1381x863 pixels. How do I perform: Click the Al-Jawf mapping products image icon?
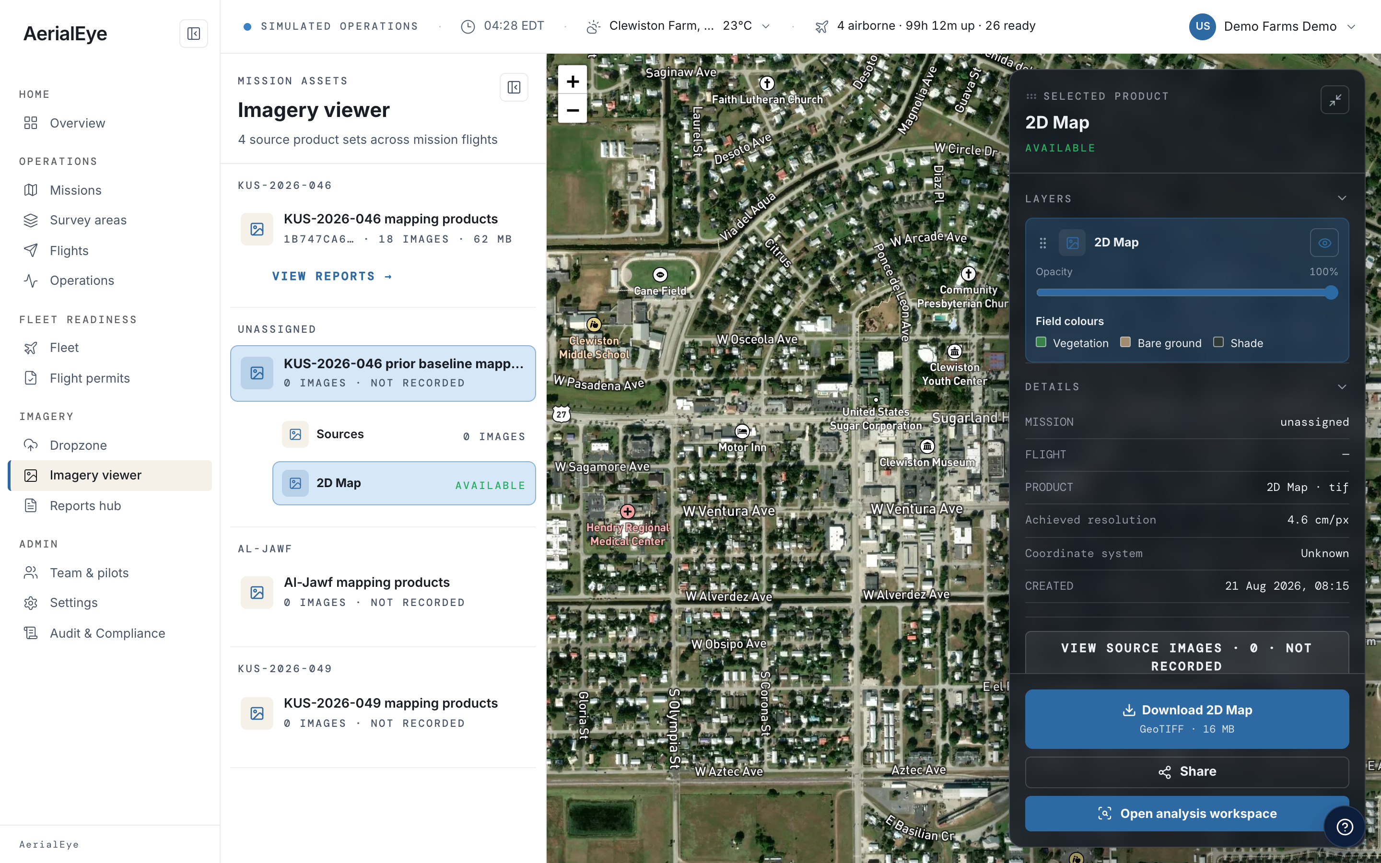[257, 593]
